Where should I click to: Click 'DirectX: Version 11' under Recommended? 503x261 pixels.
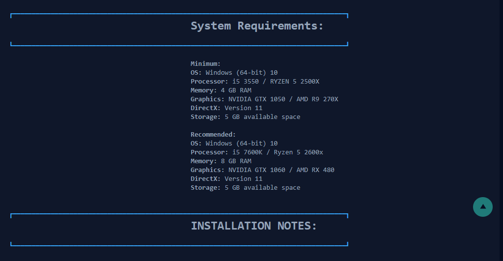[x=226, y=178]
